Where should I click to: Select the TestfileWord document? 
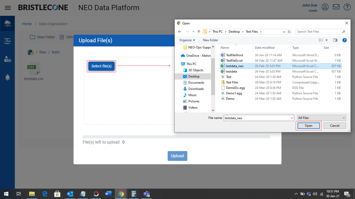point(281,55)
